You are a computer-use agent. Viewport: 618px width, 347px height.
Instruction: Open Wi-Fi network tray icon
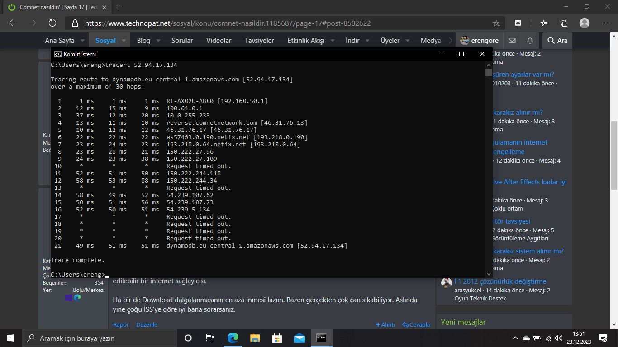point(548,338)
